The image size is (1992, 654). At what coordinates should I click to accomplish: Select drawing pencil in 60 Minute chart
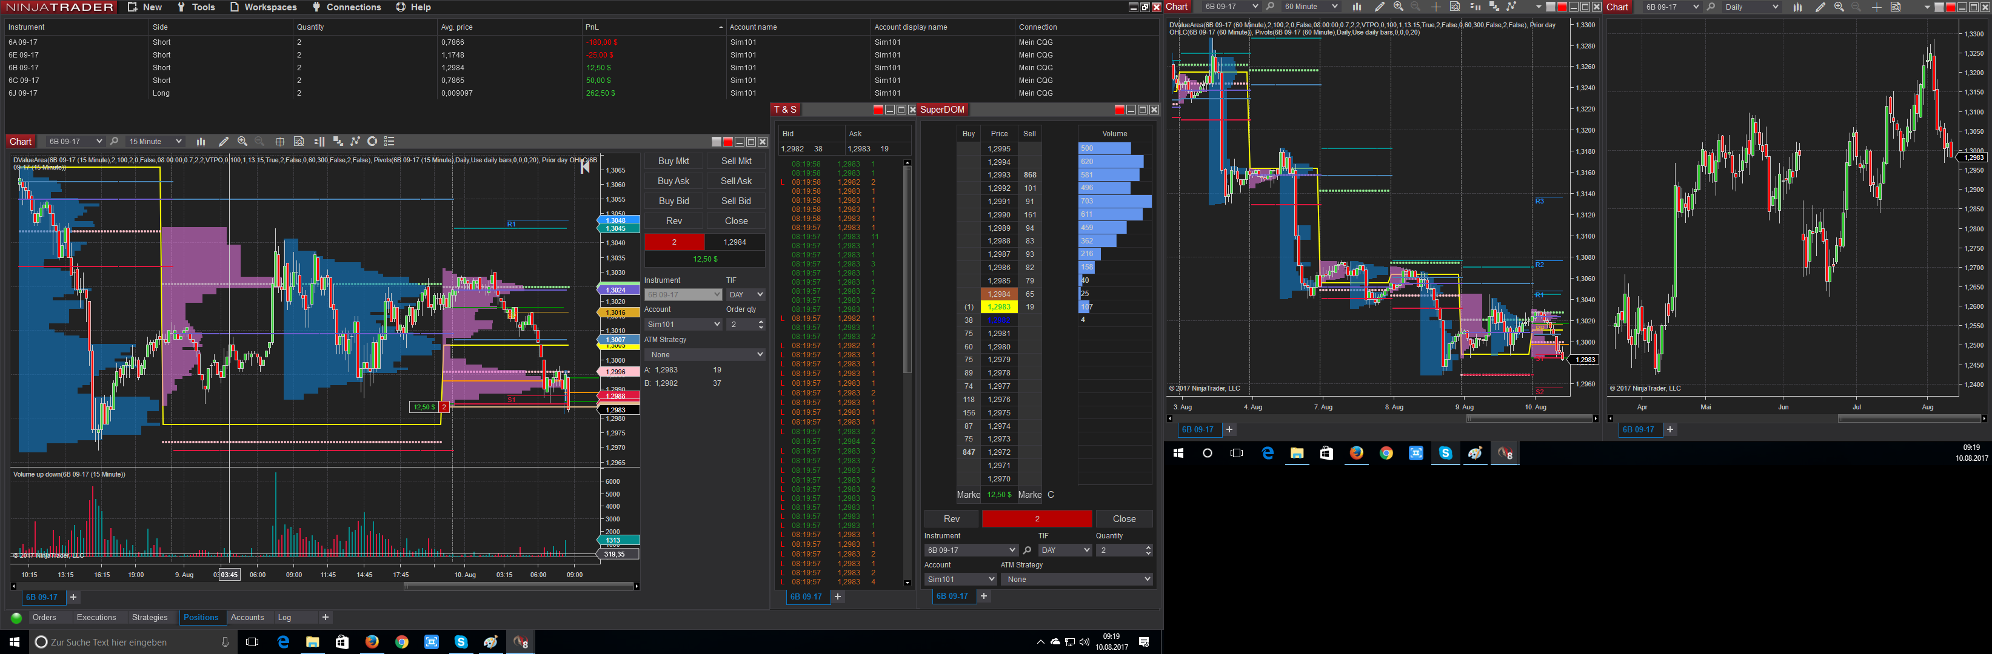point(1380,7)
